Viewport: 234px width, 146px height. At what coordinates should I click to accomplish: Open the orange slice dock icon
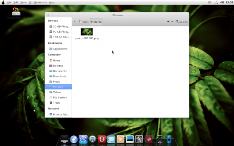coord(120,139)
